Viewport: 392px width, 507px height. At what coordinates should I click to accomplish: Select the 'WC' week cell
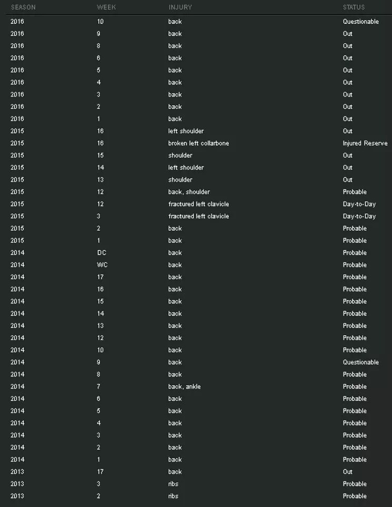click(x=102, y=265)
